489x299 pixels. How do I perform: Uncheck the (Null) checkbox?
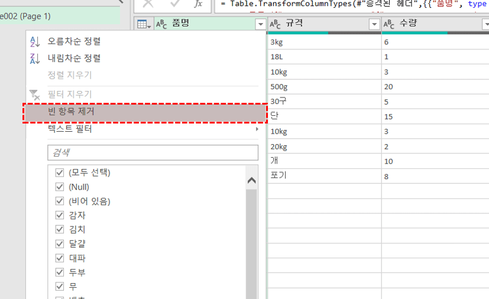click(x=59, y=187)
